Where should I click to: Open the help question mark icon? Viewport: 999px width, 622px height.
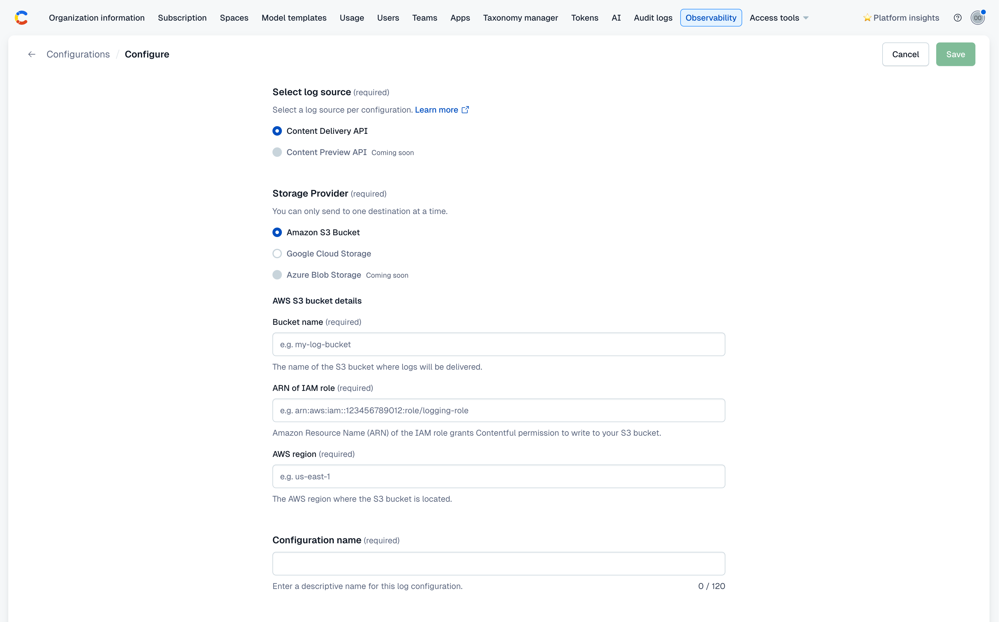click(x=957, y=18)
